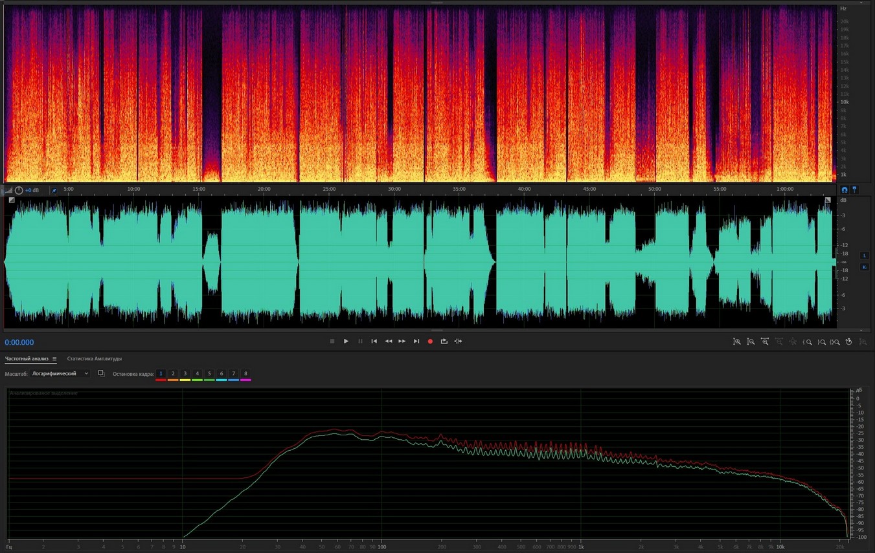Screen dimensions: 875x553
Task: Click the Zoom In (amplitude) icon
Action: coord(736,342)
